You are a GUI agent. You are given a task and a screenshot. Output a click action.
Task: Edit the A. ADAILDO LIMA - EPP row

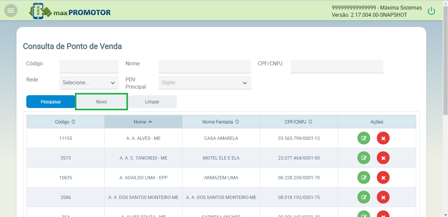(364, 178)
